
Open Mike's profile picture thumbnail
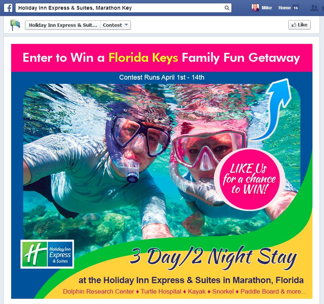tap(255, 8)
